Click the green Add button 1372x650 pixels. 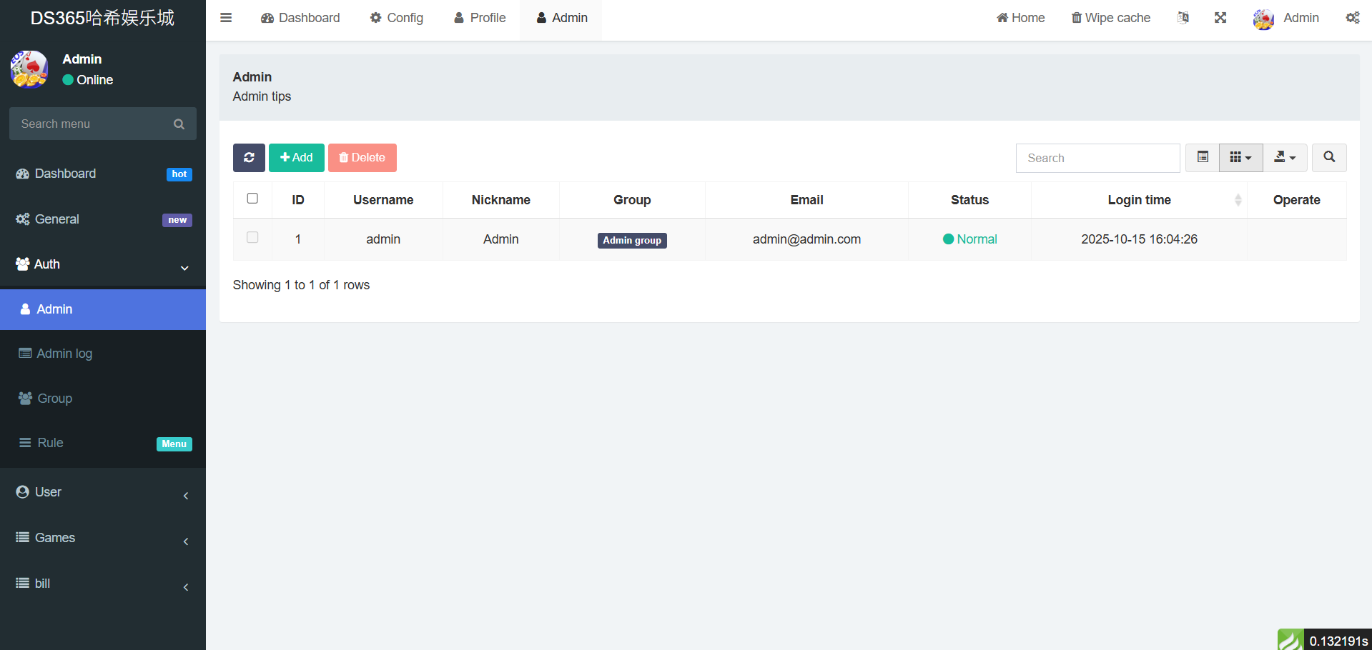click(x=297, y=158)
